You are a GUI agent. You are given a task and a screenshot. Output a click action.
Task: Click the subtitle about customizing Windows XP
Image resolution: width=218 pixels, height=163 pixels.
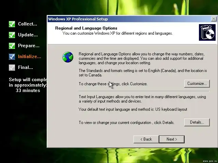point(118,33)
